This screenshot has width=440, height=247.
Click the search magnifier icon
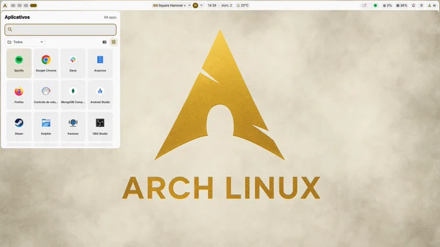(10, 30)
